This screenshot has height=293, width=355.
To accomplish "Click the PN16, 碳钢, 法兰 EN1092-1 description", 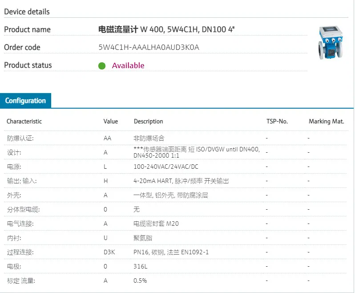I will [x=171, y=252].
